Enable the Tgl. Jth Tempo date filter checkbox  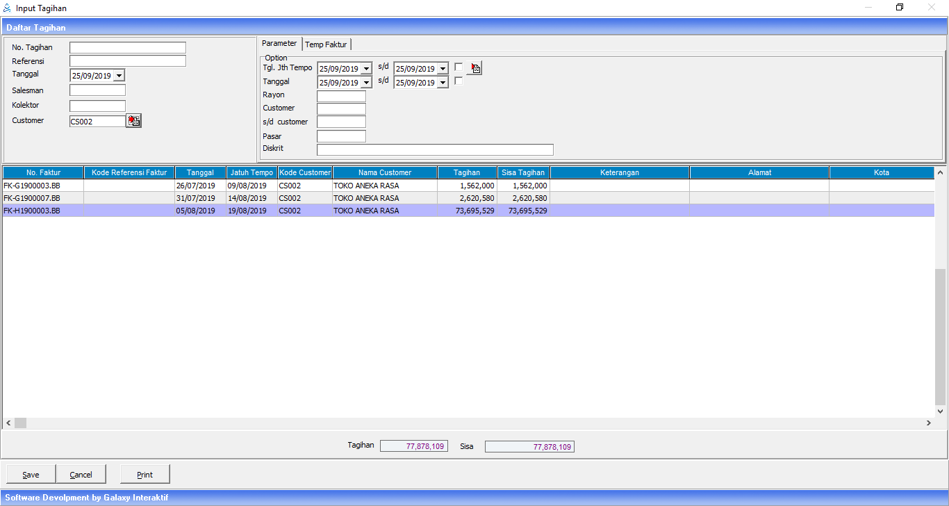point(459,67)
